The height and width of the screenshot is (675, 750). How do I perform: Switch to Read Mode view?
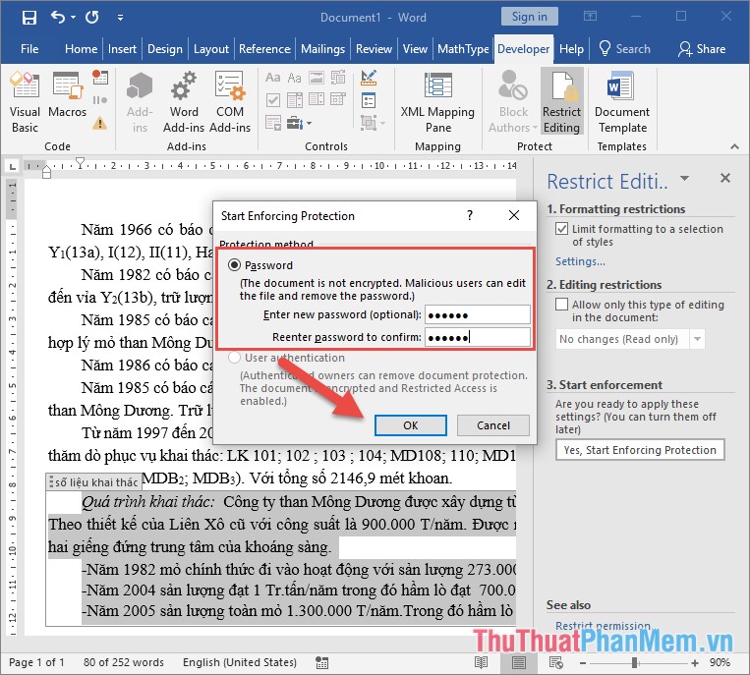pos(482,662)
